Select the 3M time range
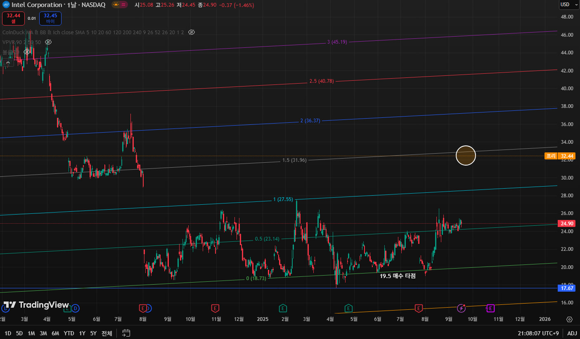Image resolution: width=580 pixels, height=339 pixels. [x=43, y=333]
